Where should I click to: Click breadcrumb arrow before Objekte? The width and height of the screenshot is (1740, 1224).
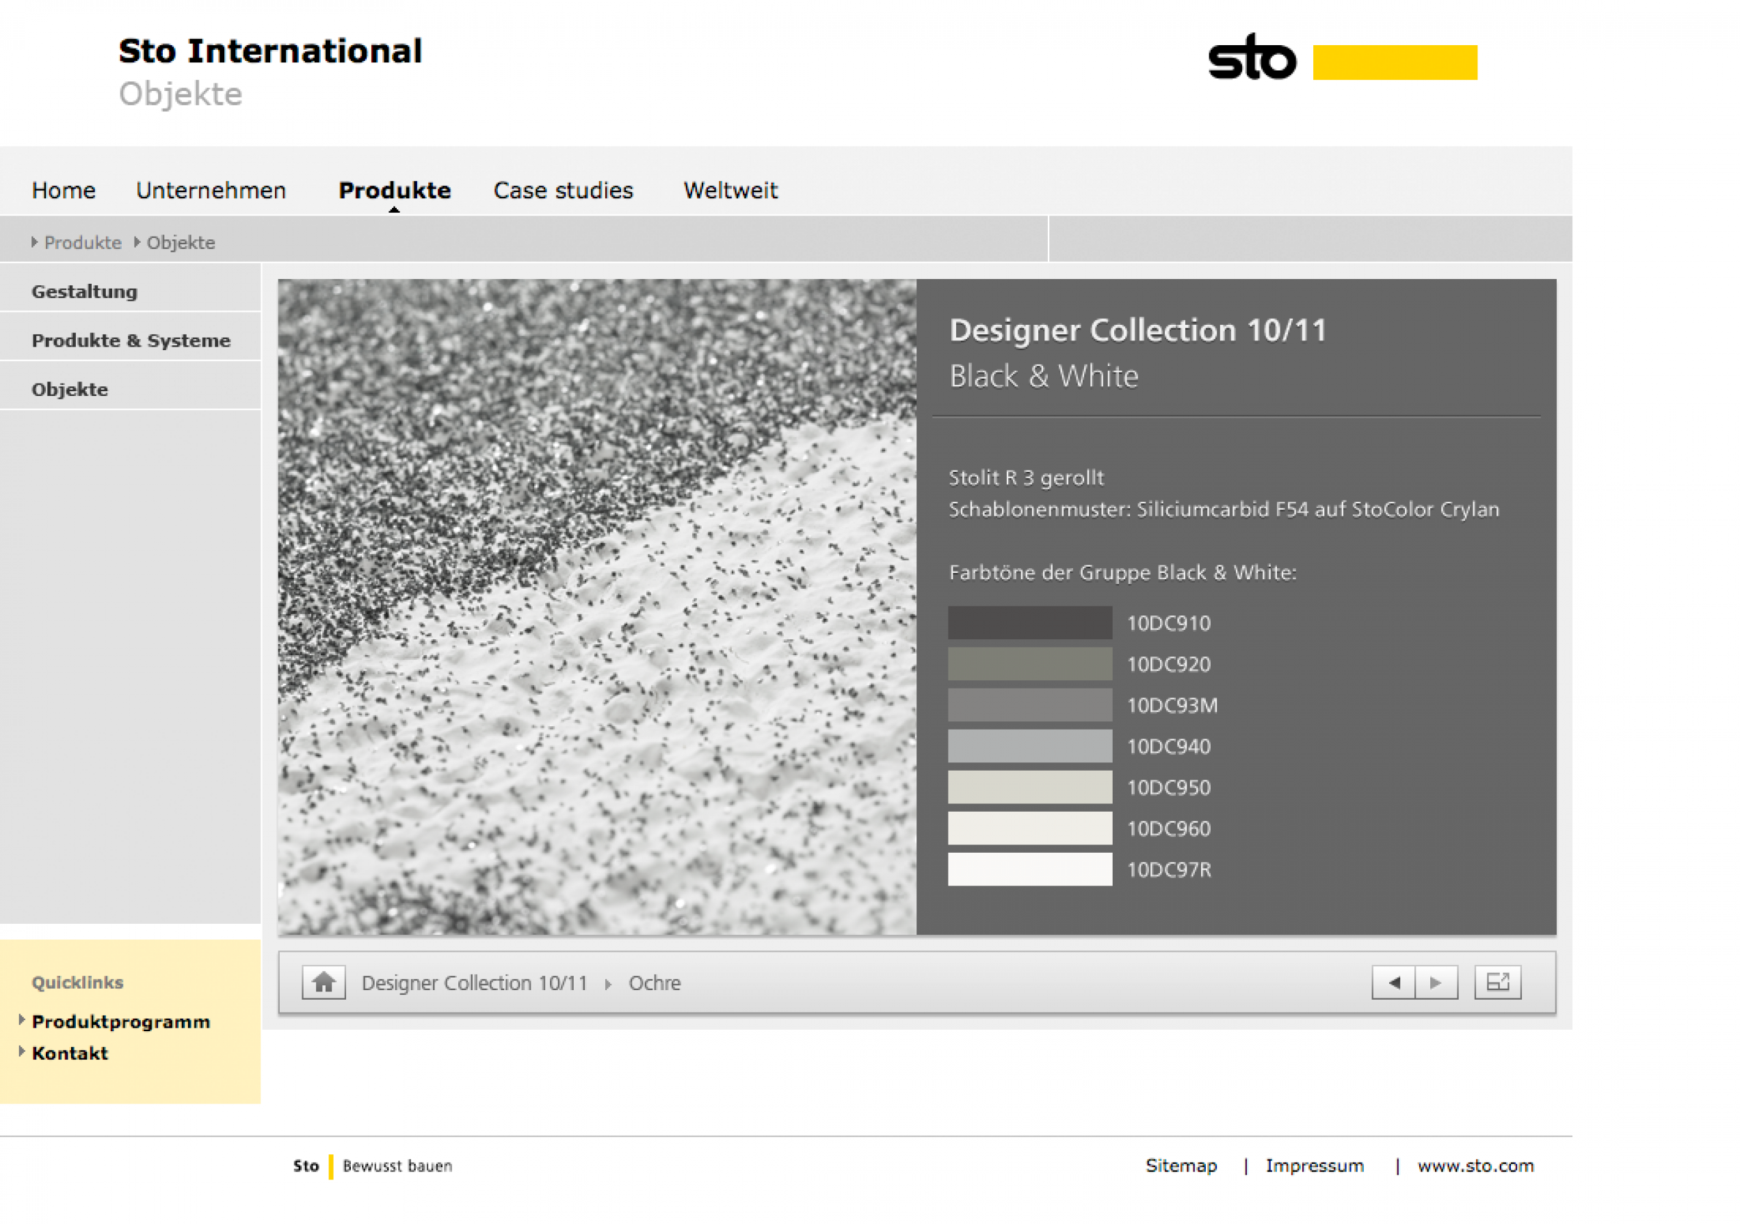(137, 241)
